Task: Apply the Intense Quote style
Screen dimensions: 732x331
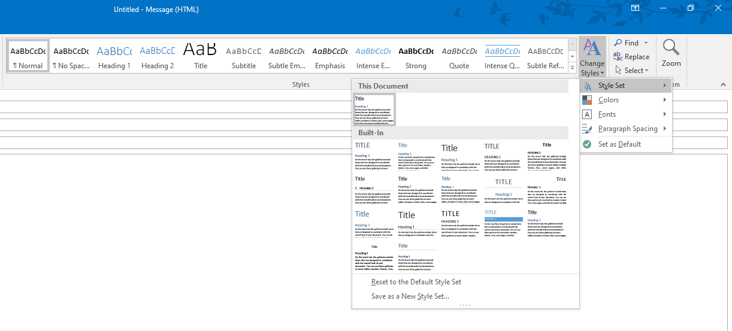Action: 503,56
